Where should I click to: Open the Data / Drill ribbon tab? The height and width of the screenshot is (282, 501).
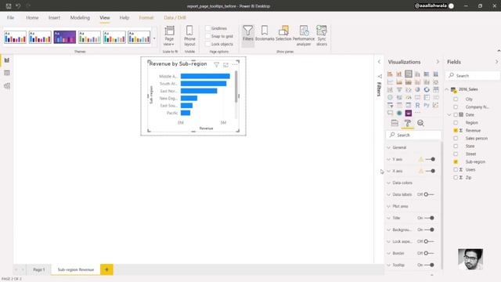[x=175, y=17]
